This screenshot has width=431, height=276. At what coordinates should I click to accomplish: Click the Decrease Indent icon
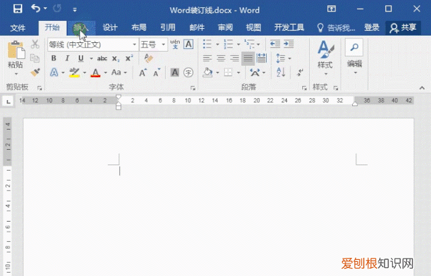[275, 44]
